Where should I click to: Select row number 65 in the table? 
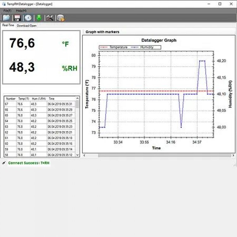point(40,115)
